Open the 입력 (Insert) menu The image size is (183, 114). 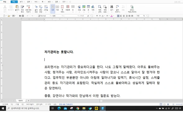click(29, 2)
